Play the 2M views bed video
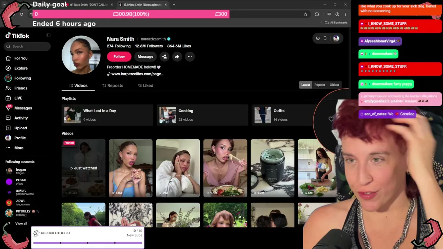The width and height of the screenshot is (443, 249). click(x=178, y=168)
